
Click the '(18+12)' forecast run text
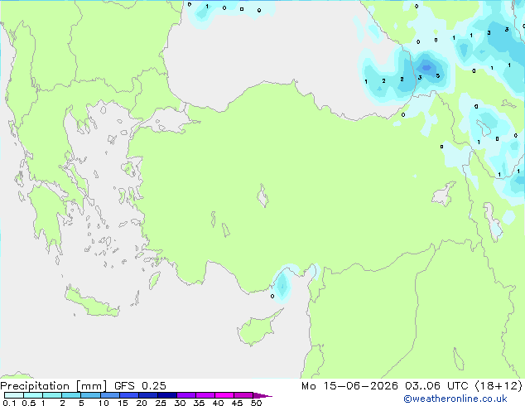(498, 386)
